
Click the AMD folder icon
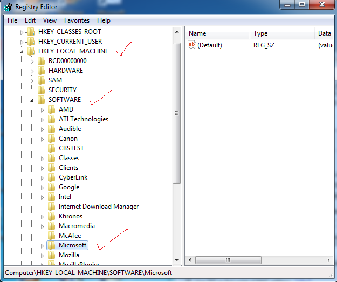(51, 109)
